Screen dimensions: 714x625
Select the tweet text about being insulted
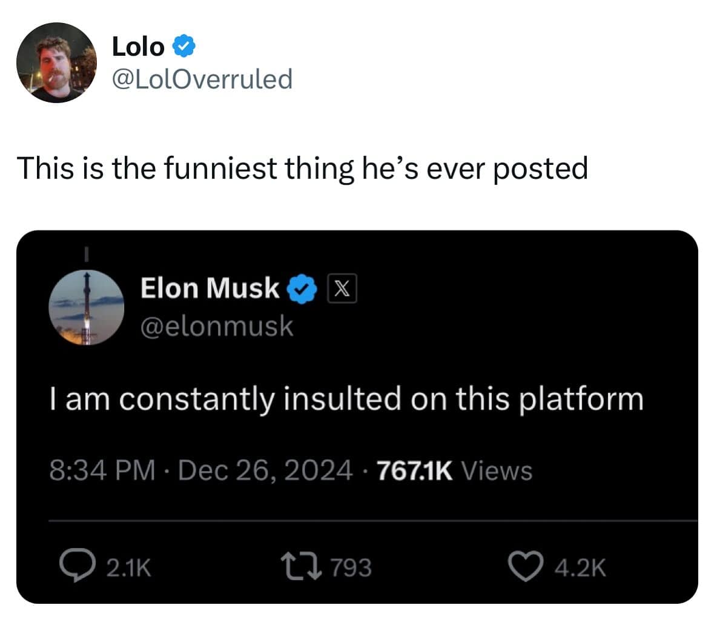[x=345, y=398]
